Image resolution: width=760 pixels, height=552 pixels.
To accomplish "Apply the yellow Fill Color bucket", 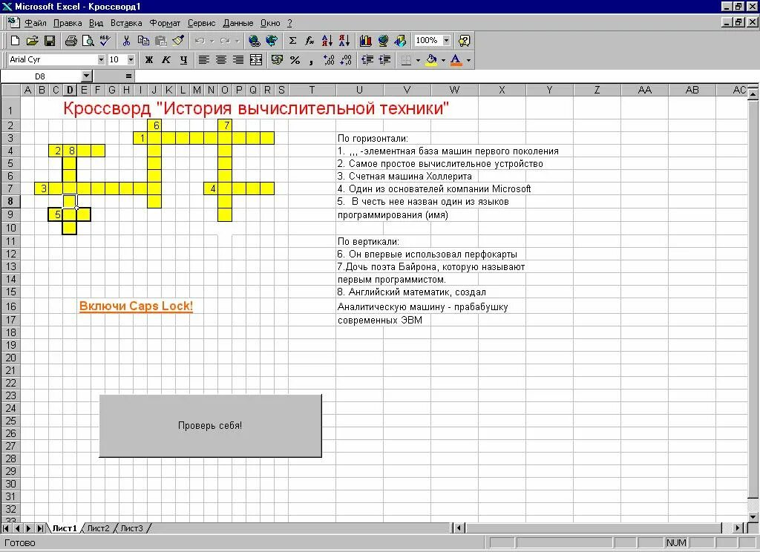I will (x=431, y=60).
